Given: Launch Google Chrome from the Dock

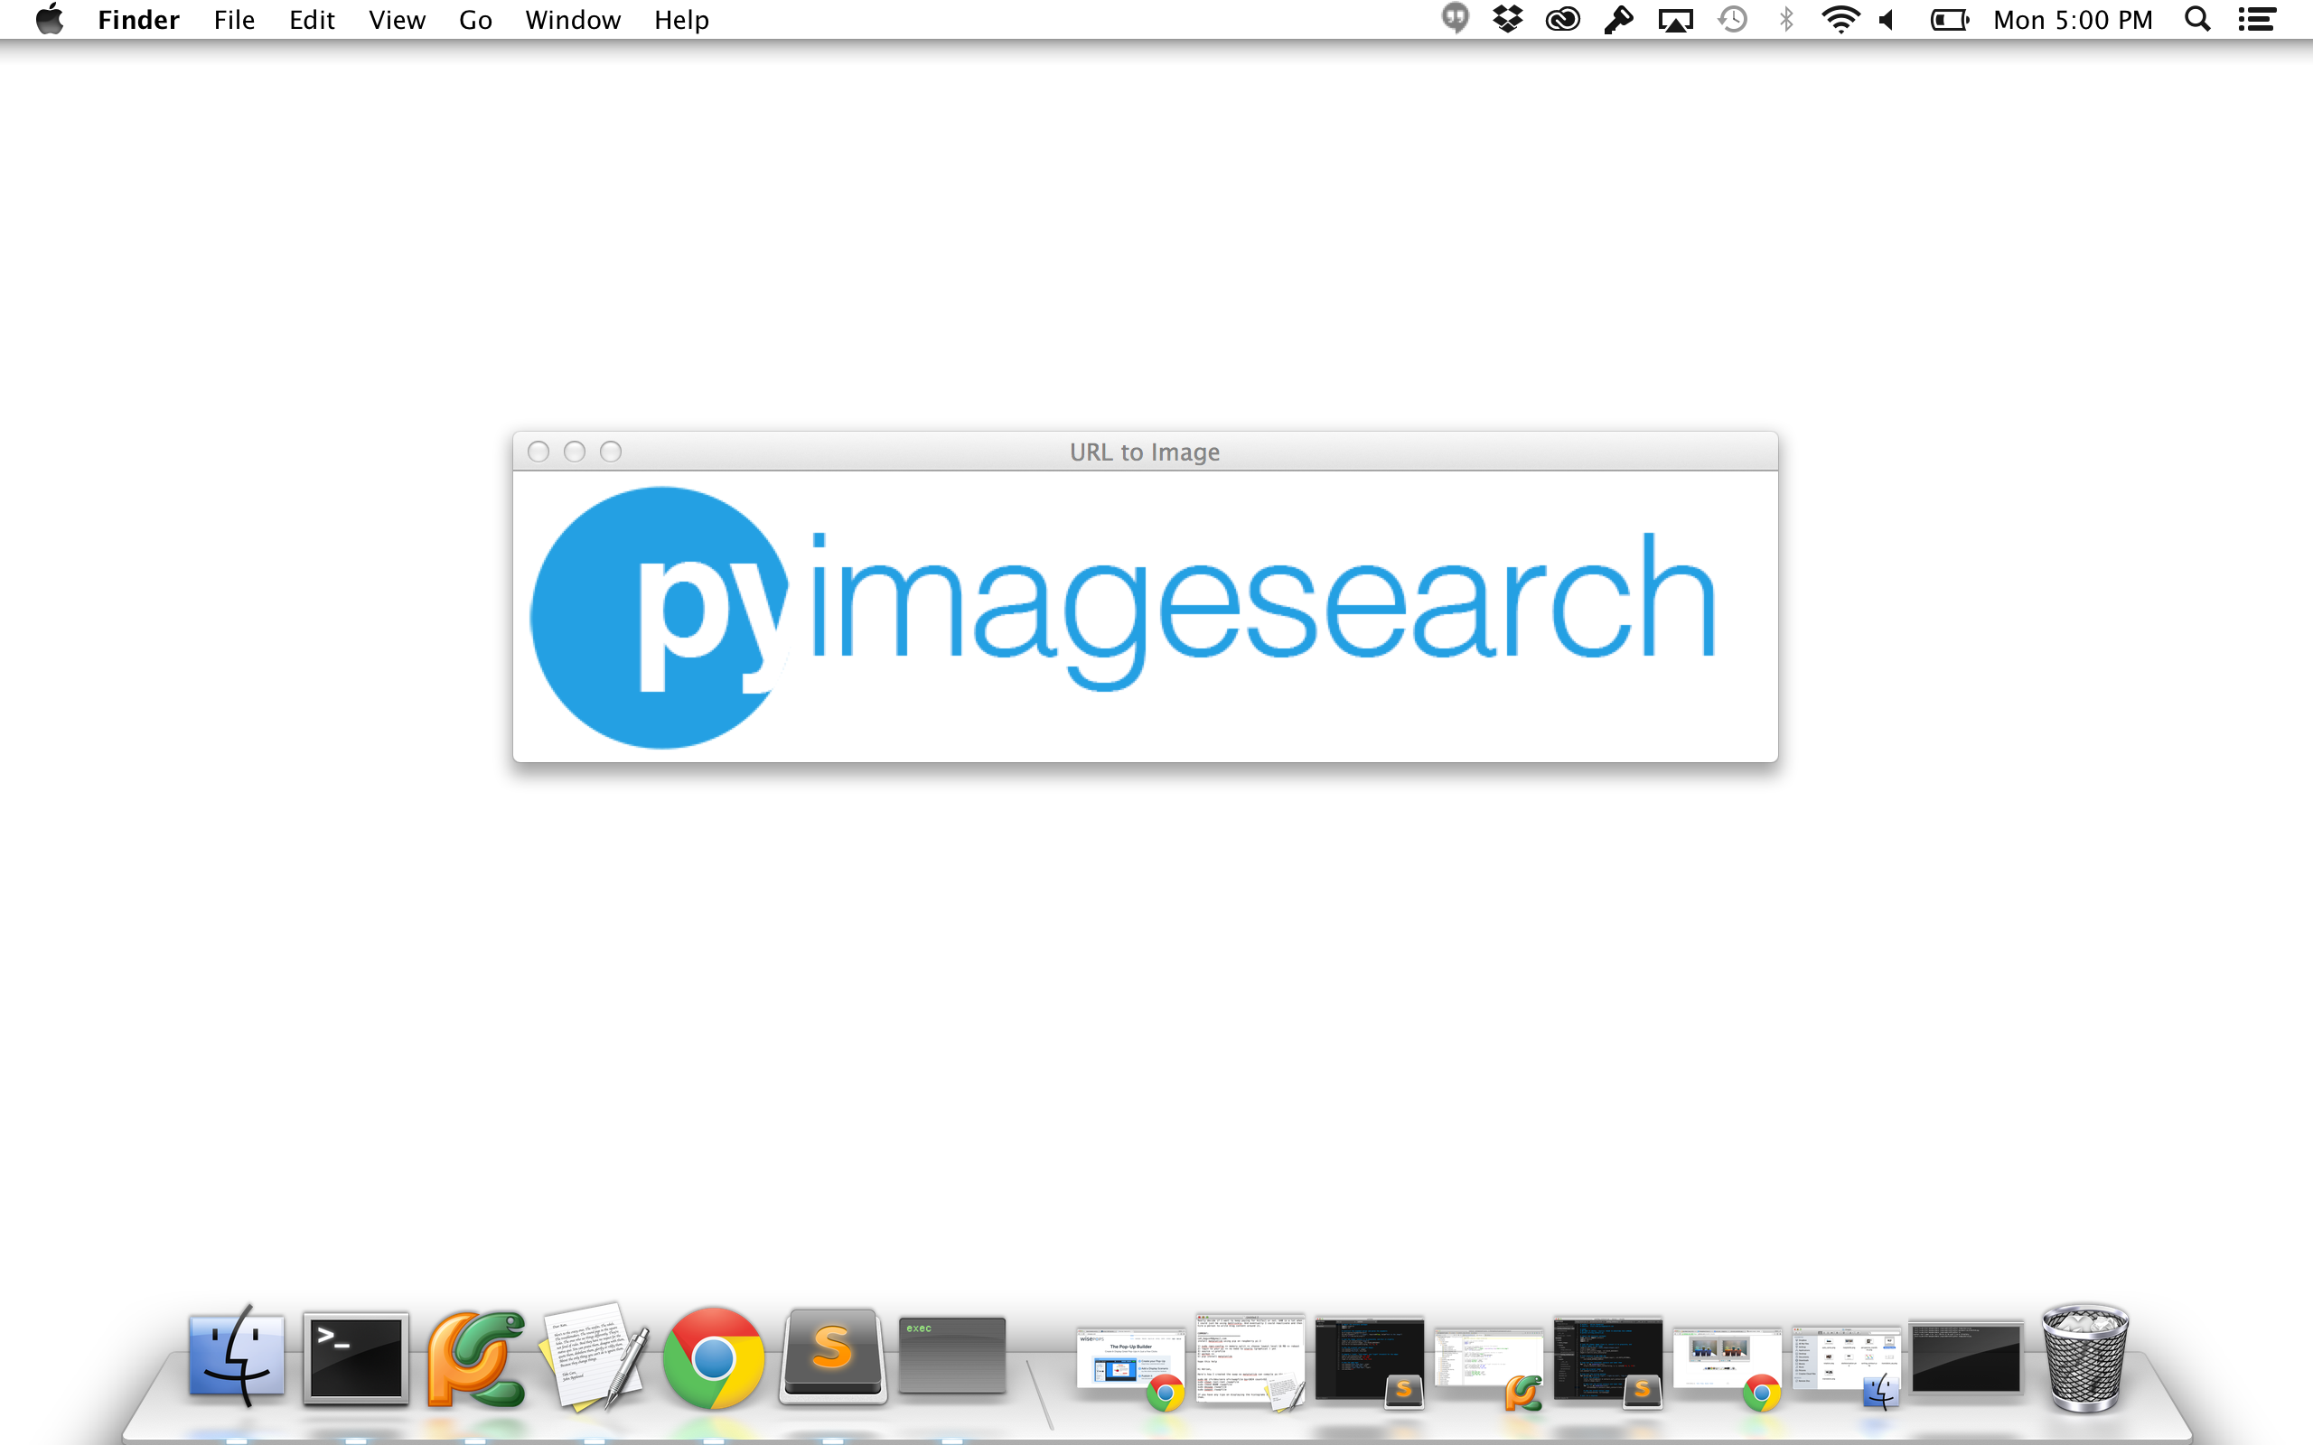Looking at the screenshot, I should coord(713,1357).
